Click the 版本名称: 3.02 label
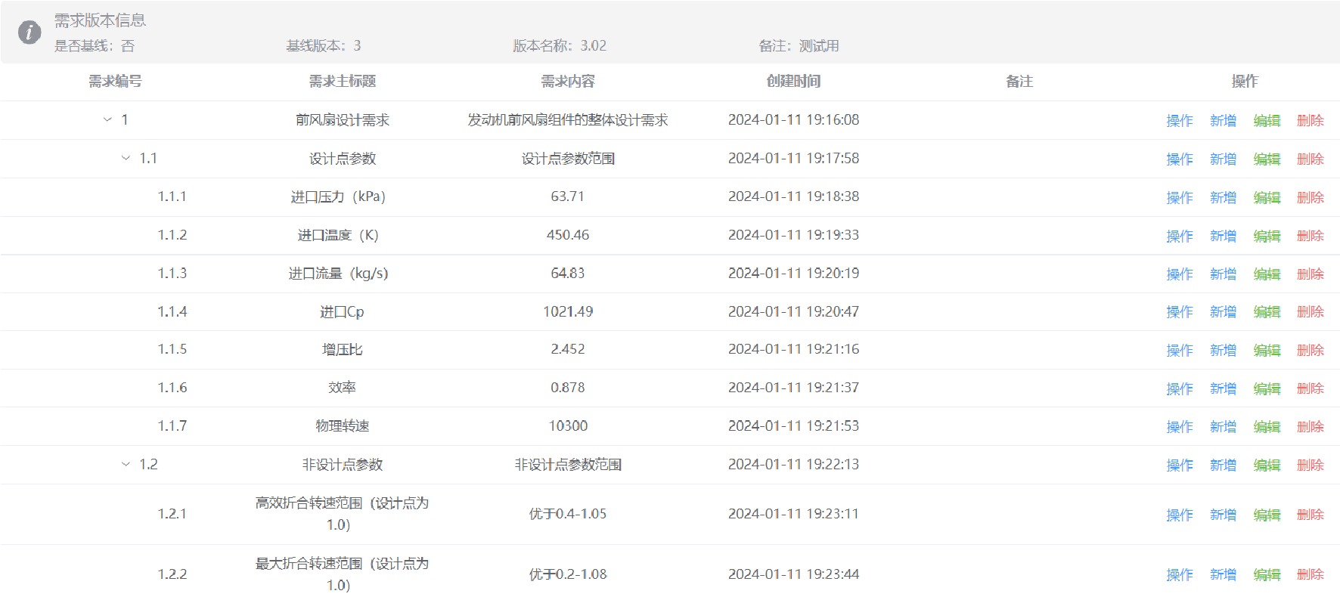This screenshot has width=1340, height=597. tap(560, 46)
